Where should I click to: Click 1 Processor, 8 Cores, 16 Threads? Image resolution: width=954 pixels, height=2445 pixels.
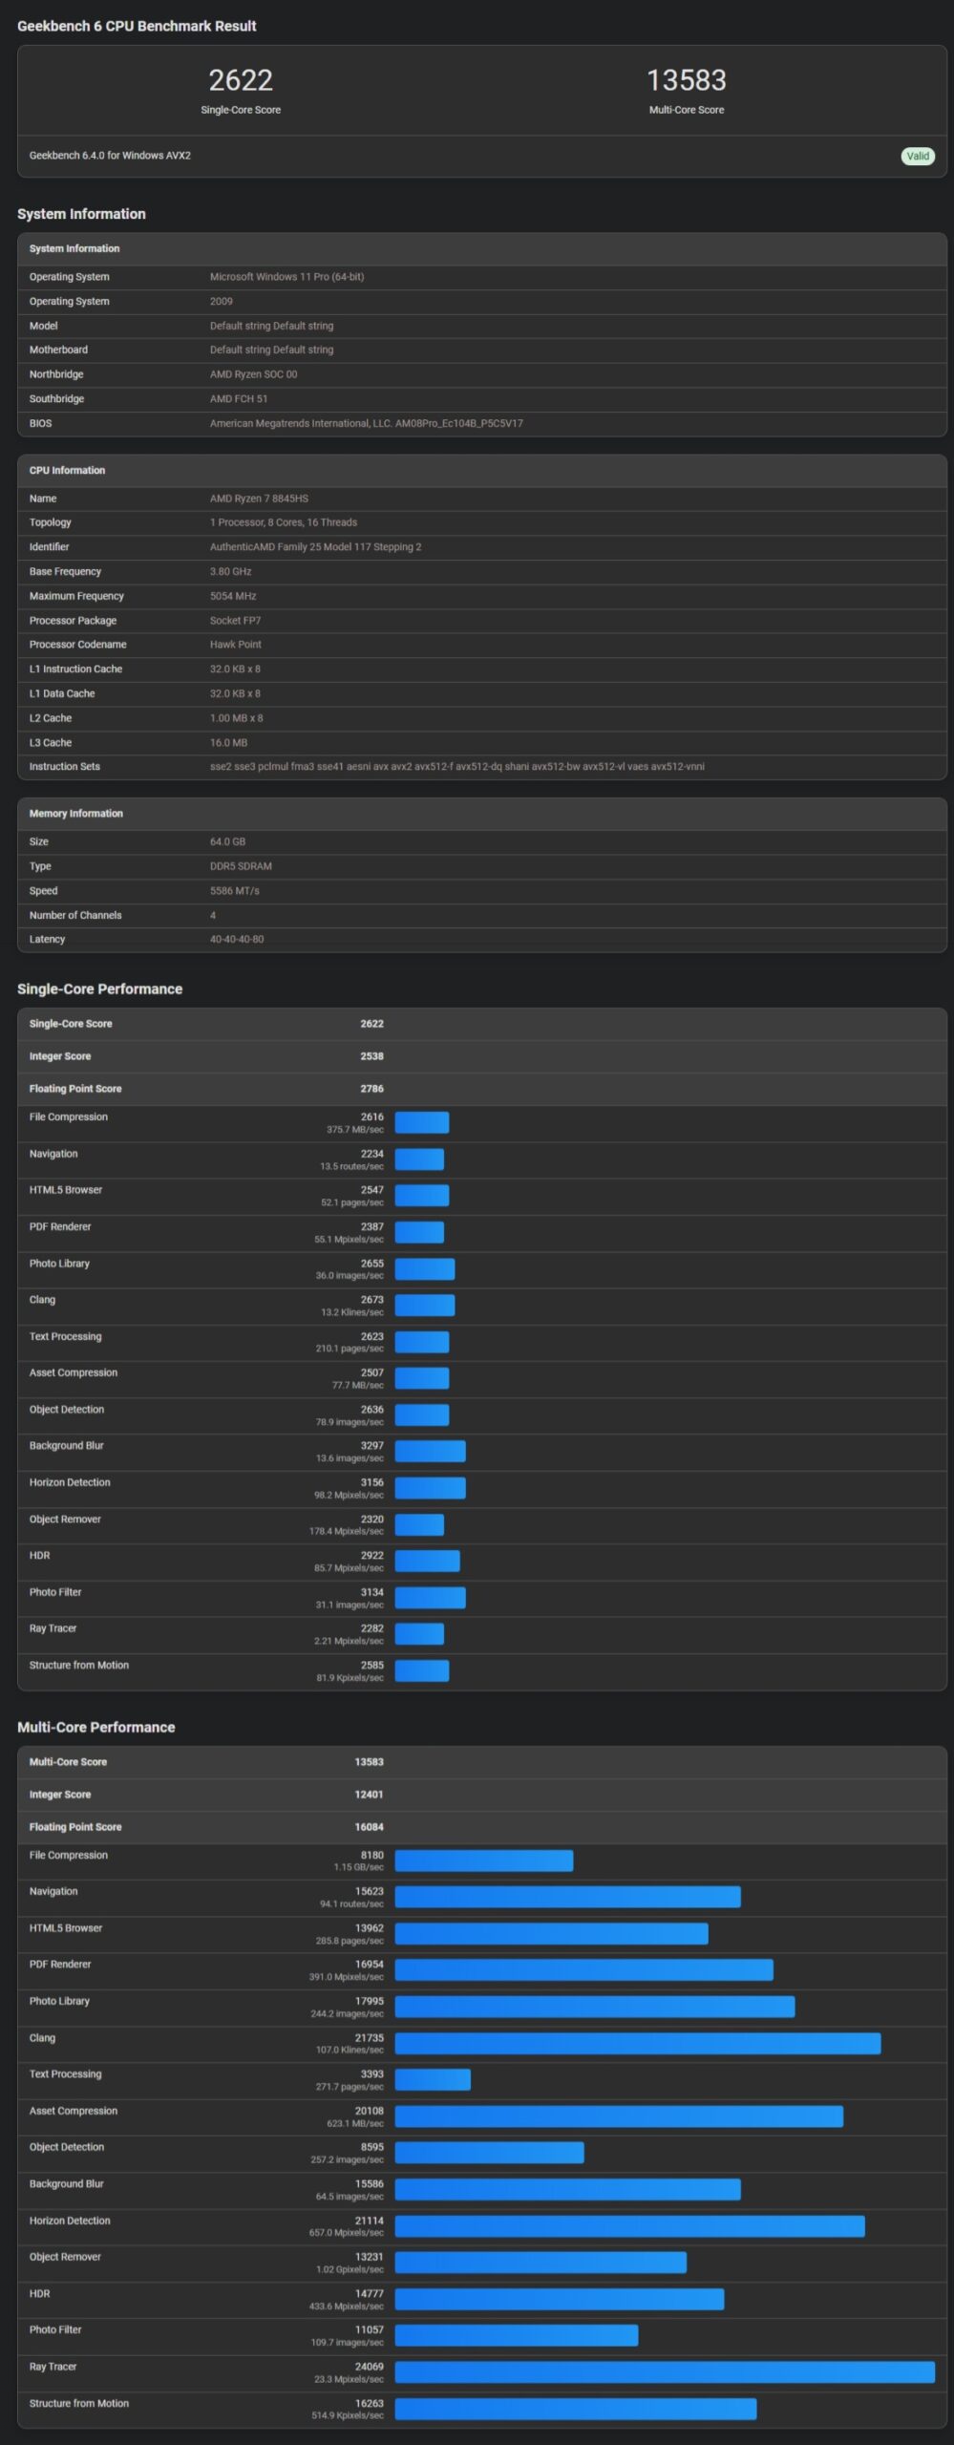click(284, 522)
